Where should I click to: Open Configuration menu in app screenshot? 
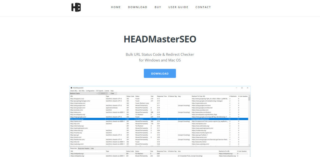[90, 91]
